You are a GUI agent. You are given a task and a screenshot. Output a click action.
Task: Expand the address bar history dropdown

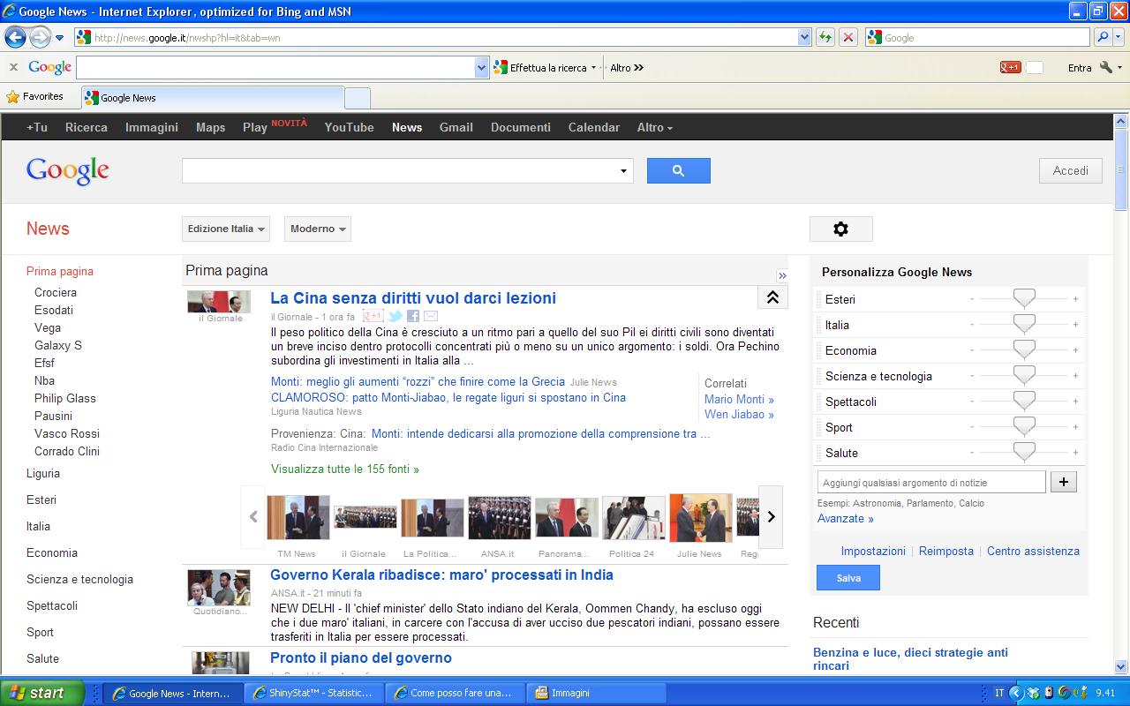click(x=804, y=37)
